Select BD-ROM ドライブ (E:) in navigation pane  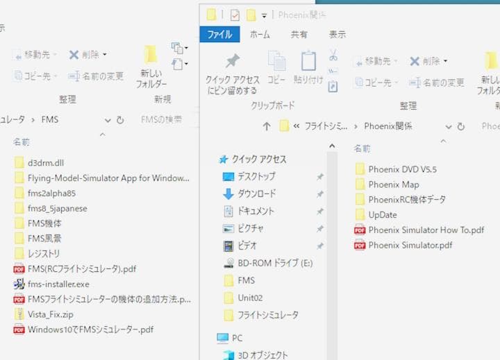268,263
